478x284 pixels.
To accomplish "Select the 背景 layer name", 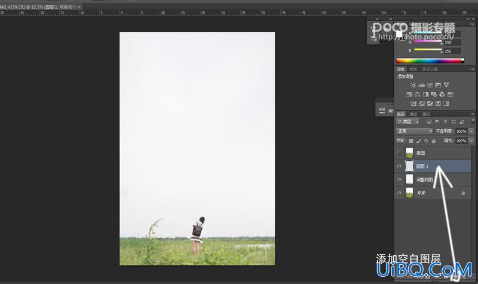I will coord(421,193).
